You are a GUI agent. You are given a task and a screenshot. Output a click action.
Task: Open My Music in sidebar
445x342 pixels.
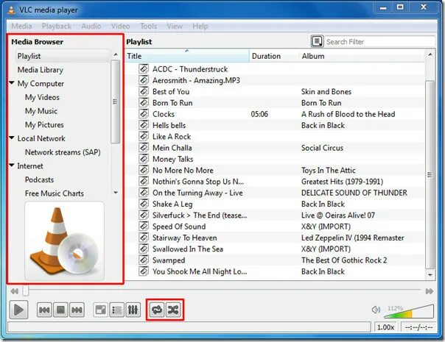(x=41, y=111)
